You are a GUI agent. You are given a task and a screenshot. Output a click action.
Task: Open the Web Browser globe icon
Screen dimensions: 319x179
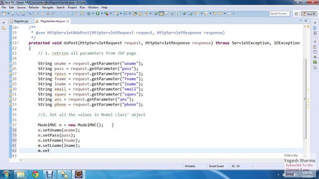pos(184,13)
